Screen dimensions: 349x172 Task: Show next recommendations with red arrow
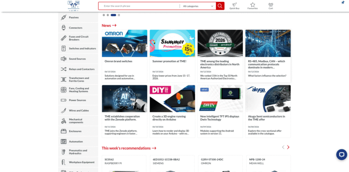tap(288, 147)
